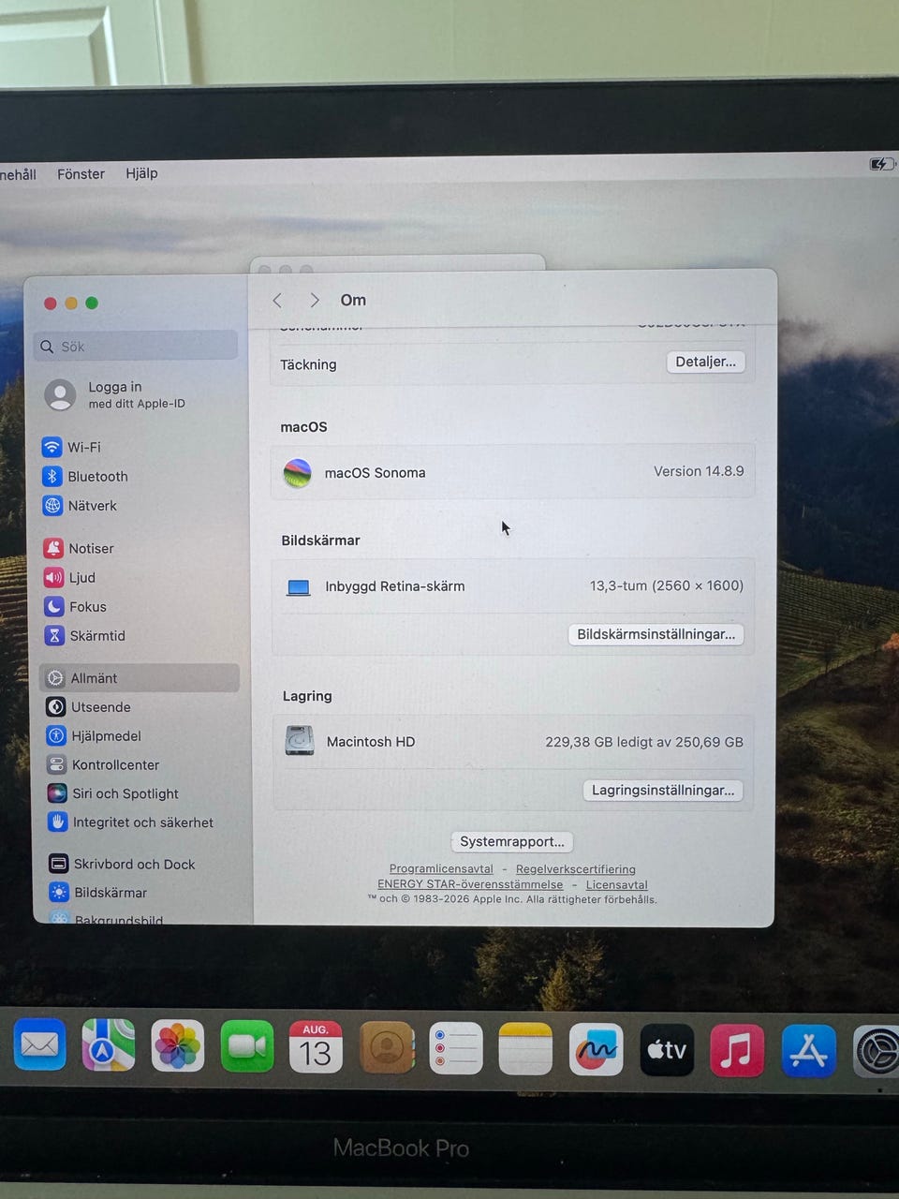Click the macOS Sonoma row
This screenshot has height=1199, width=899.
pyautogui.click(x=513, y=472)
